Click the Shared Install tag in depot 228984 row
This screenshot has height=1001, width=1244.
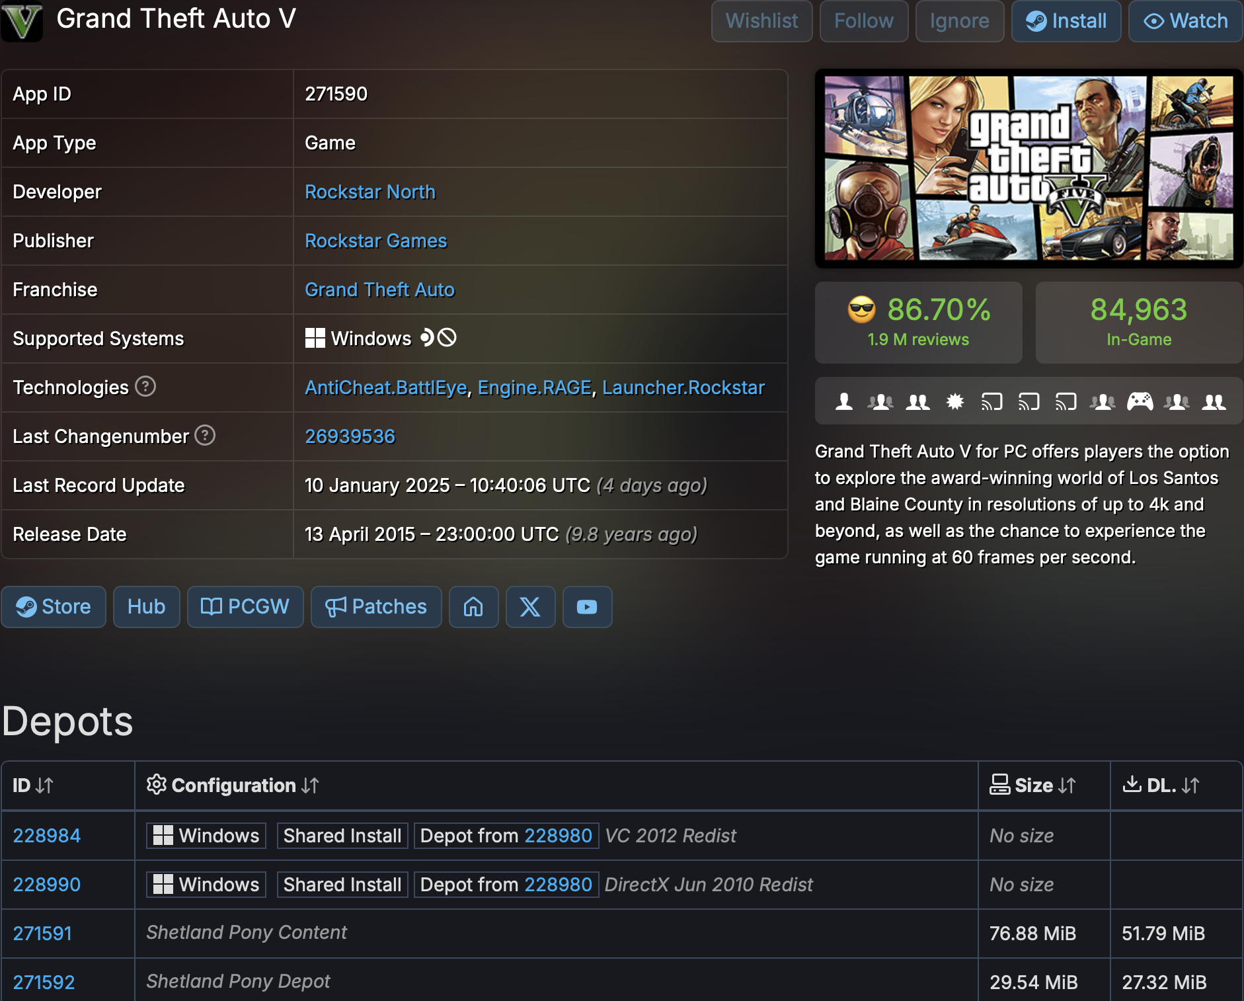tap(342, 836)
